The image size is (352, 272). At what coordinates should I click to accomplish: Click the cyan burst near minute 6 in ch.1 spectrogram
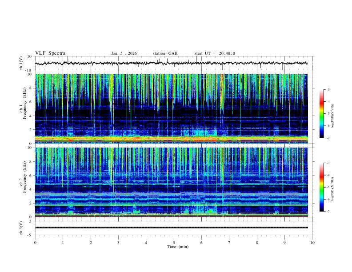click(200, 132)
